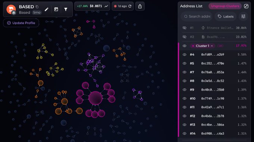Viewport: 254px width, 142px height.
Task: Hide address #14 0x6908...c4a3
Action: tap(185, 133)
